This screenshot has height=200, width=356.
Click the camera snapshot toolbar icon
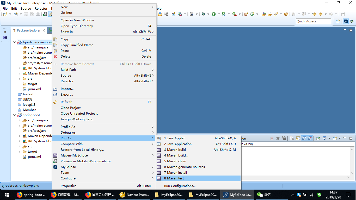point(192,14)
